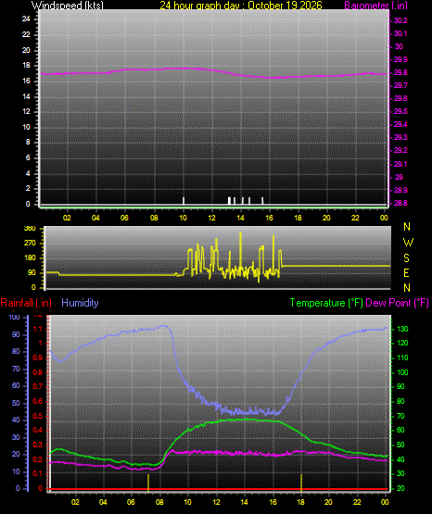Click the white wind gust spike at 10:00
432x514 pixels.
tap(184, 201)
